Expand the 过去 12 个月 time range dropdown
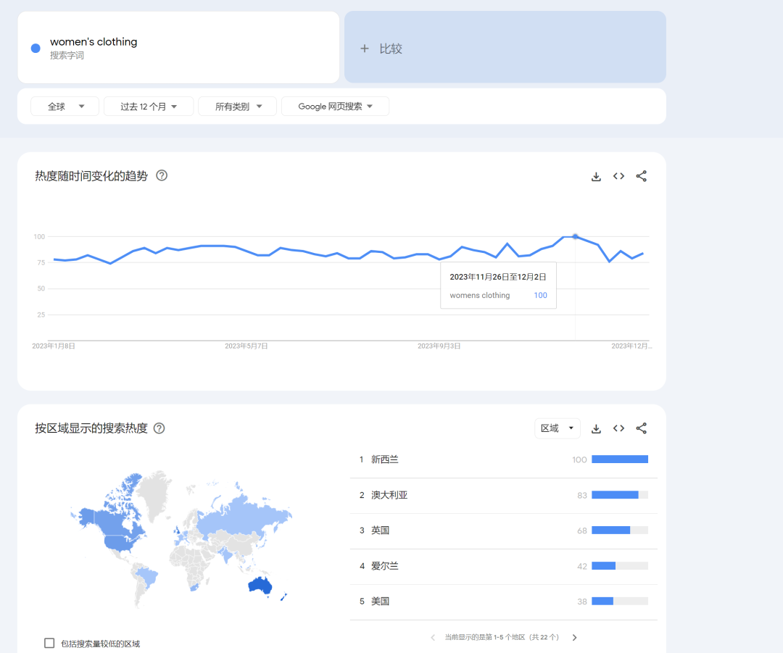 [149, 107]
